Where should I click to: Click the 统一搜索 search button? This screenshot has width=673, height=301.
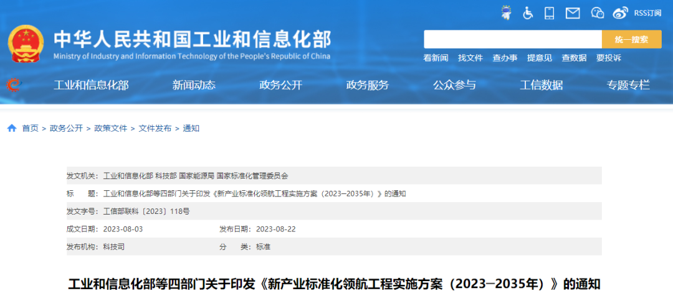[x=631, y=39]
